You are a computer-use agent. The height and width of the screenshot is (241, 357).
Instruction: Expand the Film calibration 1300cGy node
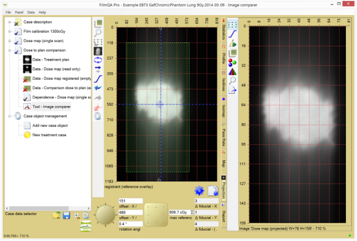point(10,32)
